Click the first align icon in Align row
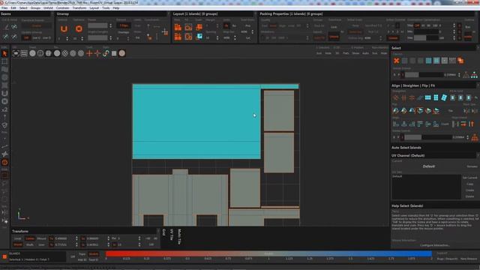 [396, 124]
